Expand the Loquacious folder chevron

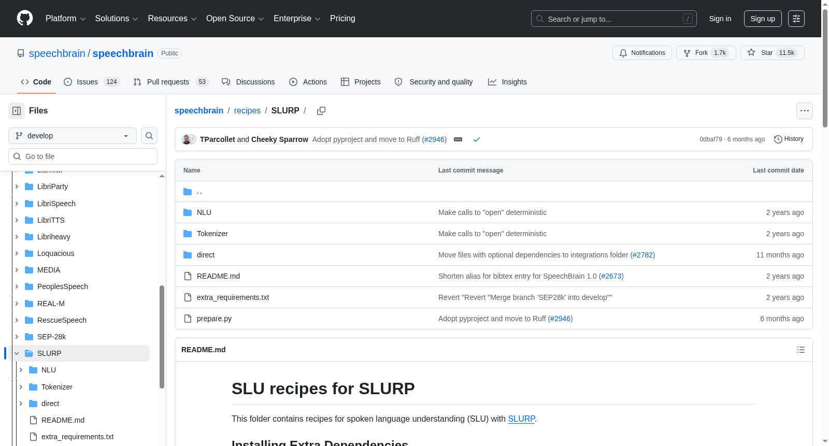(17, 253)
